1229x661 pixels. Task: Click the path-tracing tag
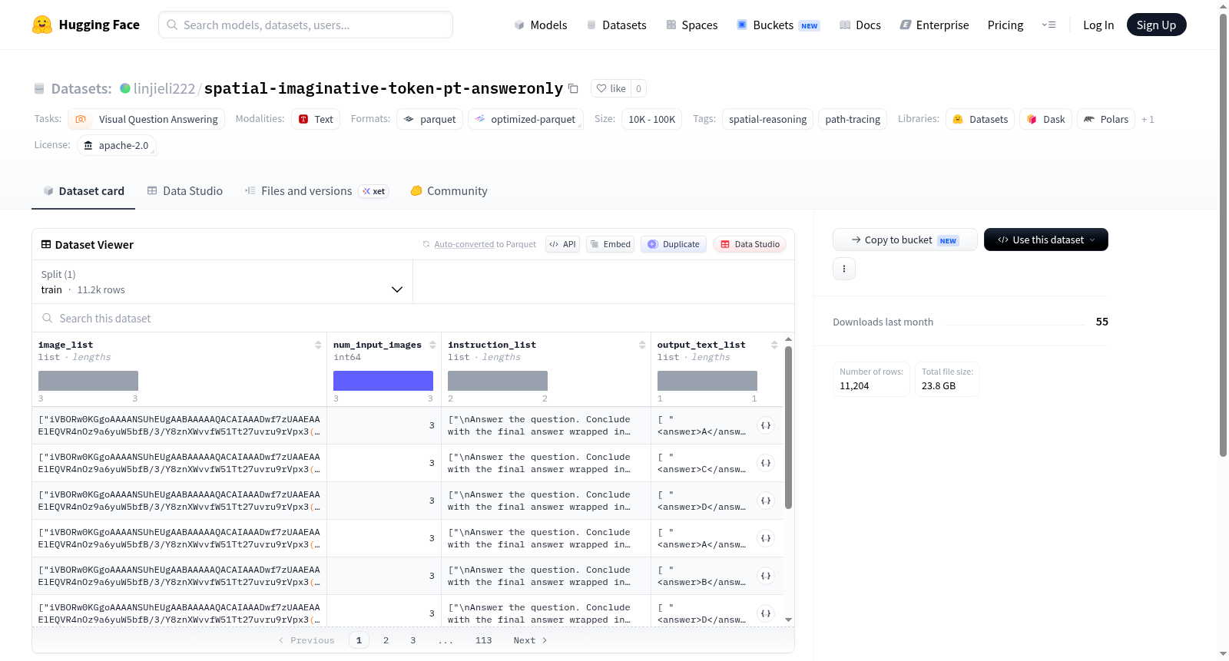(853, 119)
